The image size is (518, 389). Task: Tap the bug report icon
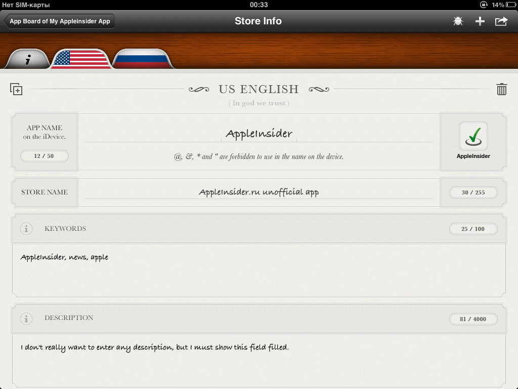point(458,21)
